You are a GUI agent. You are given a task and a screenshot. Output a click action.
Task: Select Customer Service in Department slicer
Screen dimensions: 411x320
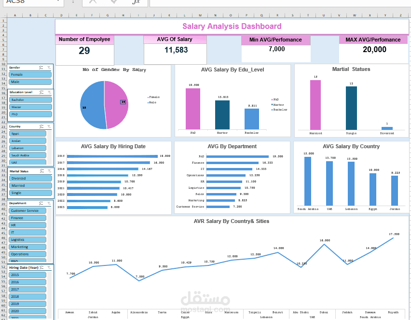[x=27, y=210]
